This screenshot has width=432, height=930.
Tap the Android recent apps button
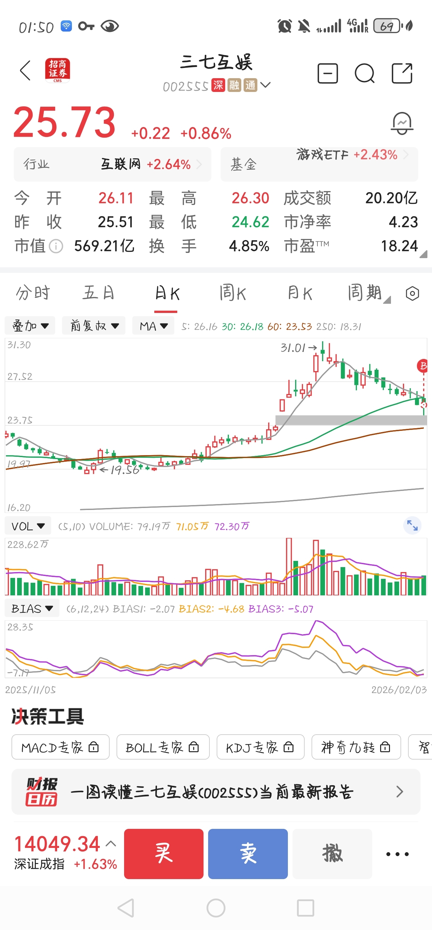(x=305, y=908)
